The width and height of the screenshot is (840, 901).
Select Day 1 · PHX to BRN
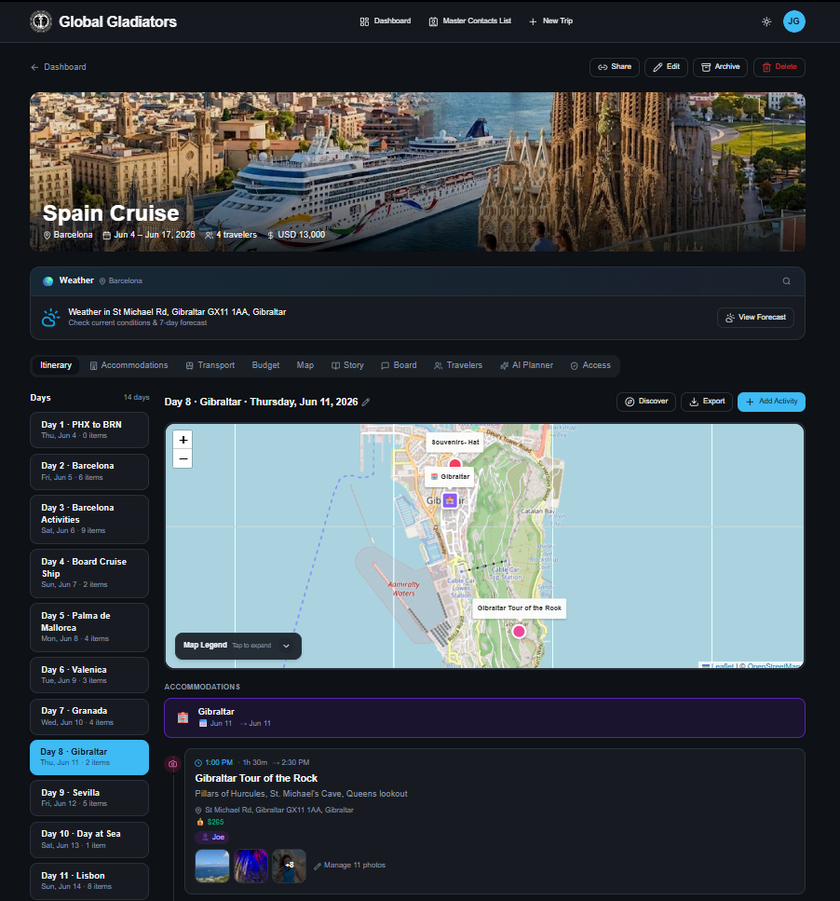coord(89,430)
